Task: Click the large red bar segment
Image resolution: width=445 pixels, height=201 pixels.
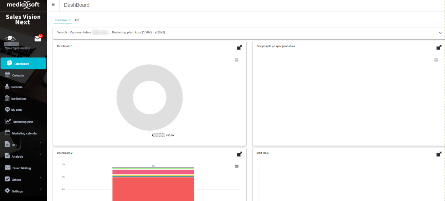Action: [153, 189]
